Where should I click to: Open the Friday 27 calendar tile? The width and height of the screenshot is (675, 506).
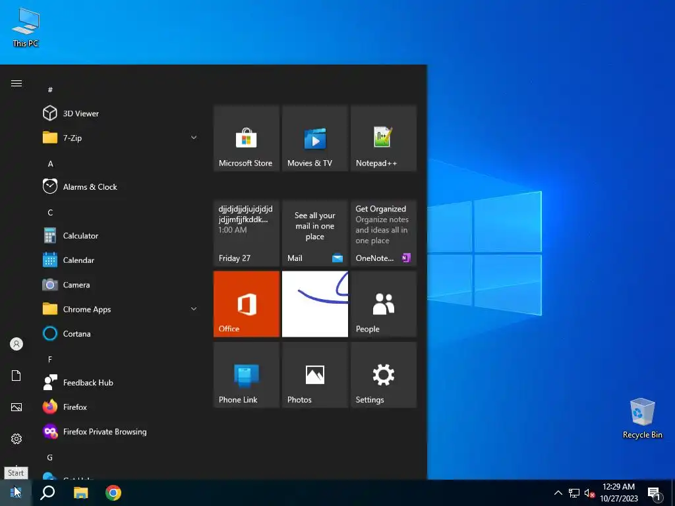(247, 233)
